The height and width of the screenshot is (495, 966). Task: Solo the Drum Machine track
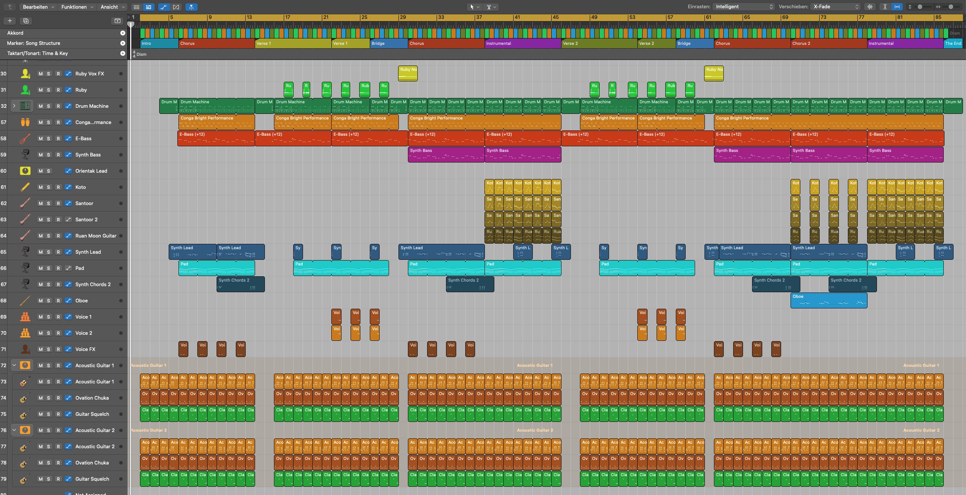(48, 106)
